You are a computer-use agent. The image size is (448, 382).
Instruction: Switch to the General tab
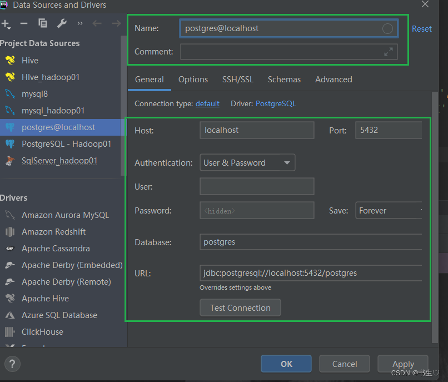(x=150, y=80)
